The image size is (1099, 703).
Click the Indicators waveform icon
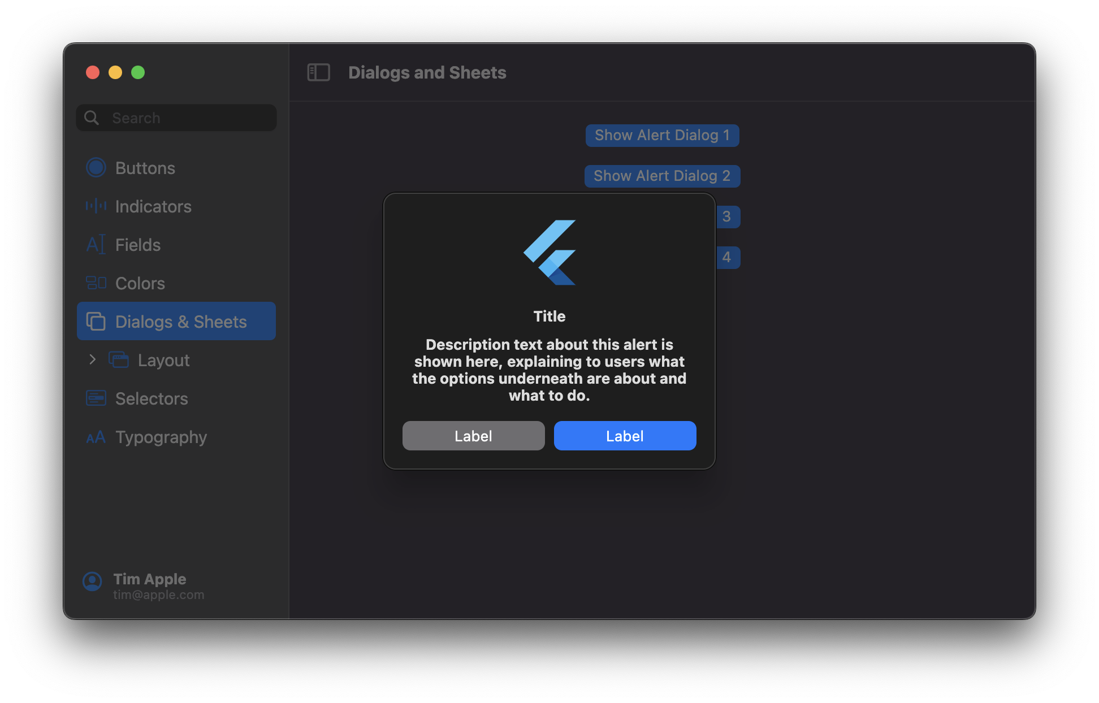[96, 206]
